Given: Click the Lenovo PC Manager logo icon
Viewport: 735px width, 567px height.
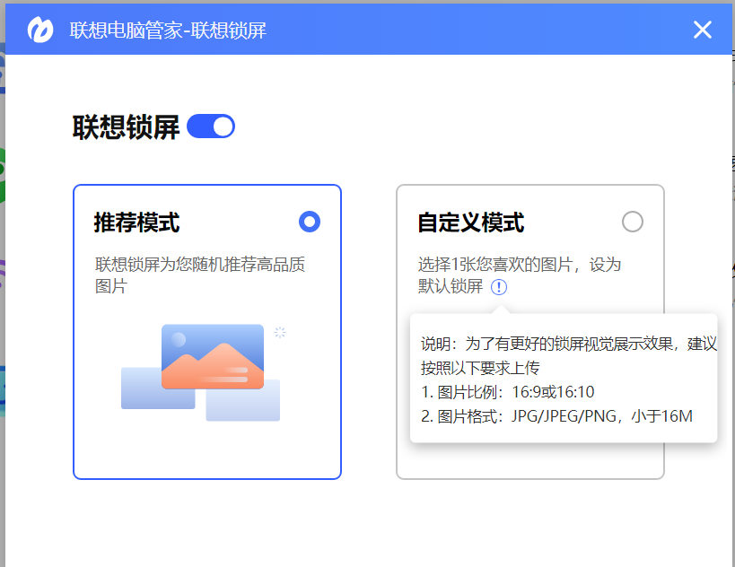Looking at the screenshot, I should pos(40,30).
